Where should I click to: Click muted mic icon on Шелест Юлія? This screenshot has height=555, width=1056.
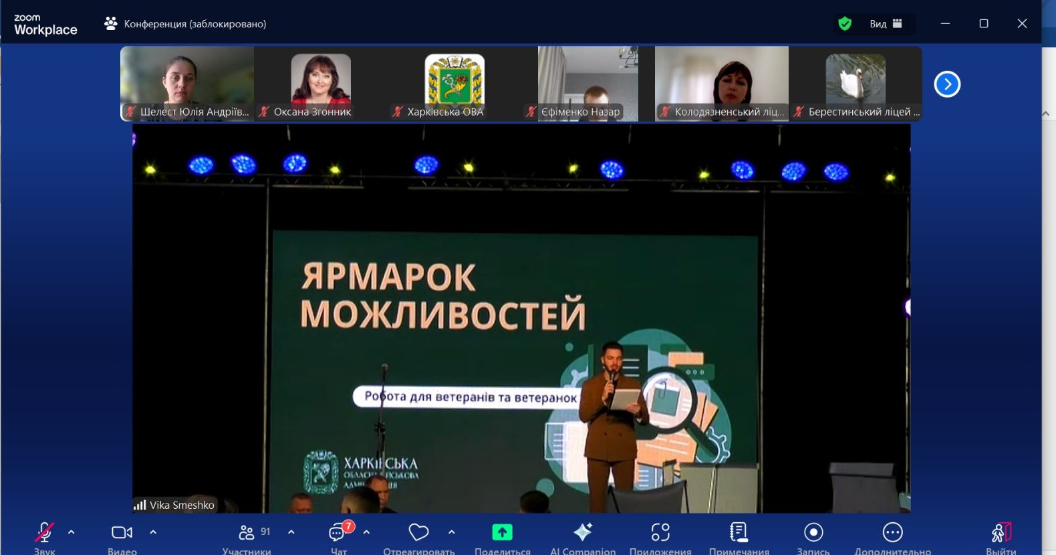pyautogui.click(x=130, y=112)
